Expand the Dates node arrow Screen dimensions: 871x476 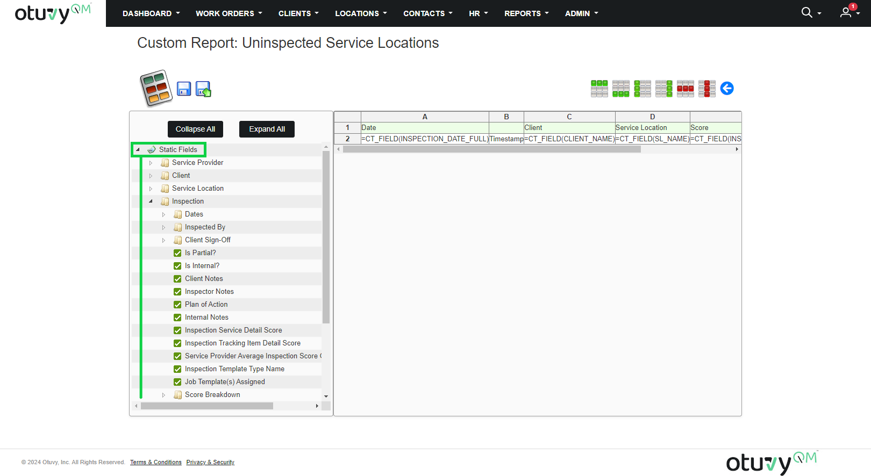[163, 214]
